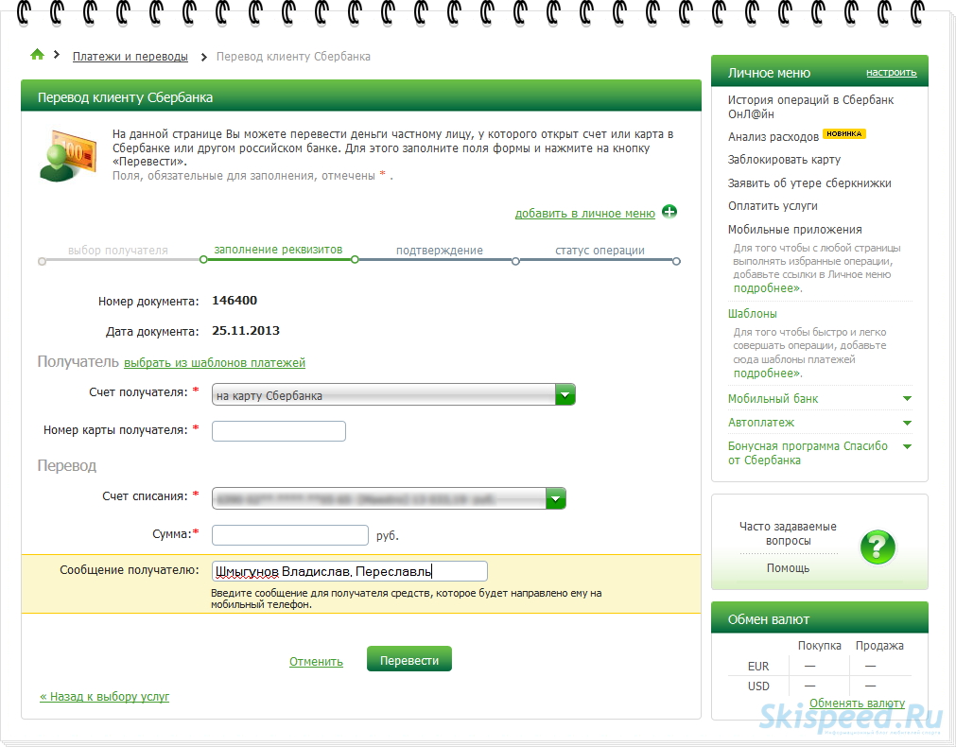The image size is (956, 747).
Task: Click 'выбрать из шаблонов платежей' link
Action: pyautogui.click(x=215, y=363)
